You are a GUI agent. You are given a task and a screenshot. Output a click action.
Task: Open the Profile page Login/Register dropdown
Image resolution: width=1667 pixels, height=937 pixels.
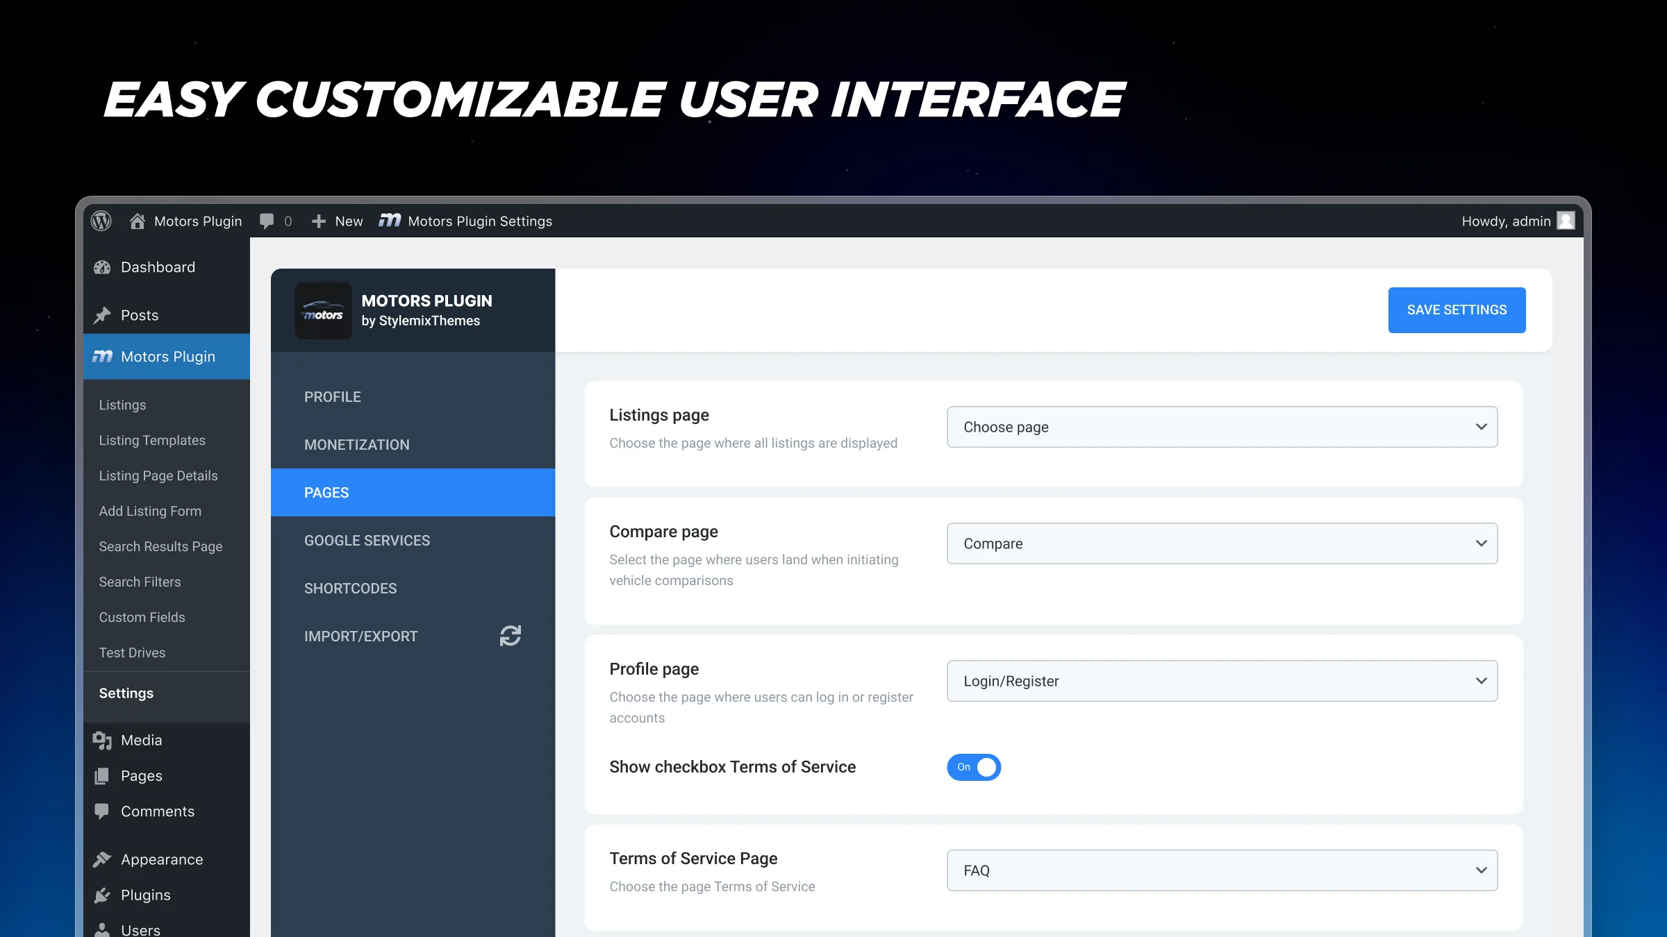(1222, 681)
